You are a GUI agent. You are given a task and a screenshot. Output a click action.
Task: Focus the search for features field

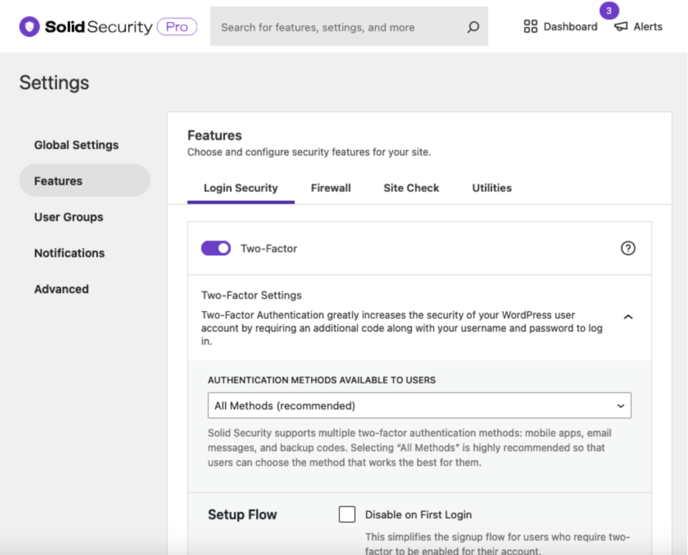[x=349, y=26]
